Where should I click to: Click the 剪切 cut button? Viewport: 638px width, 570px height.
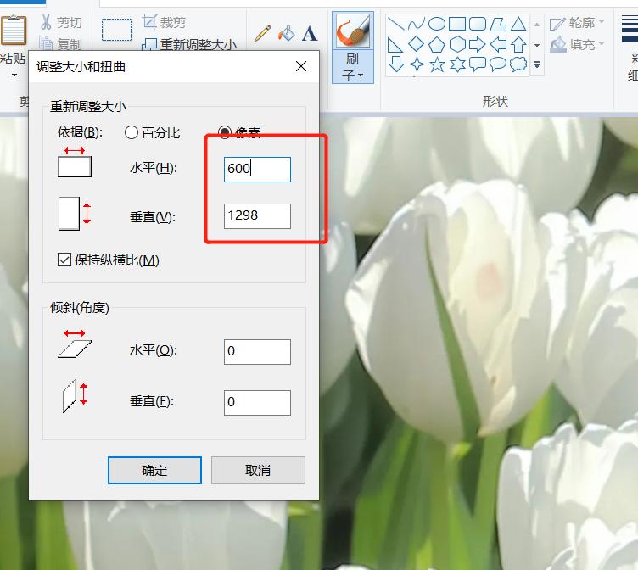pyautogui.click(x=61, y=22)
